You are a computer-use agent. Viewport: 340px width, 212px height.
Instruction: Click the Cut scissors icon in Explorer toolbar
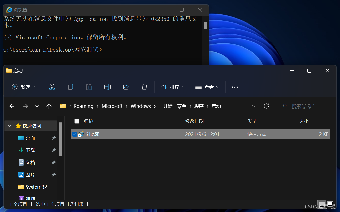coord(52,87)
